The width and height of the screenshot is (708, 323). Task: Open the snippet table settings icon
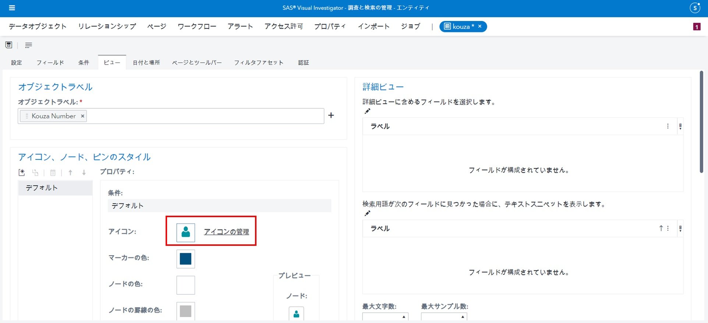tap(680, 229)
